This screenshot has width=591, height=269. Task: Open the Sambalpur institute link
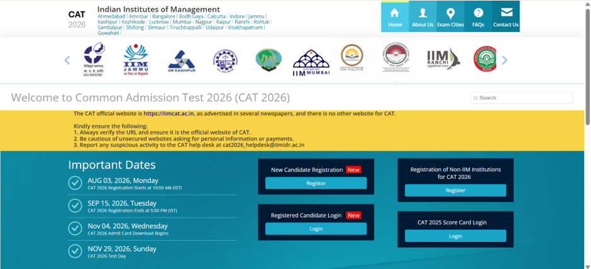(x=109, y=28)
